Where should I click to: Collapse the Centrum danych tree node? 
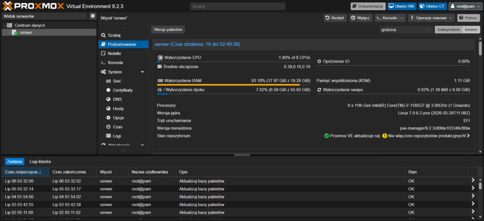click(x=4, y=25)
